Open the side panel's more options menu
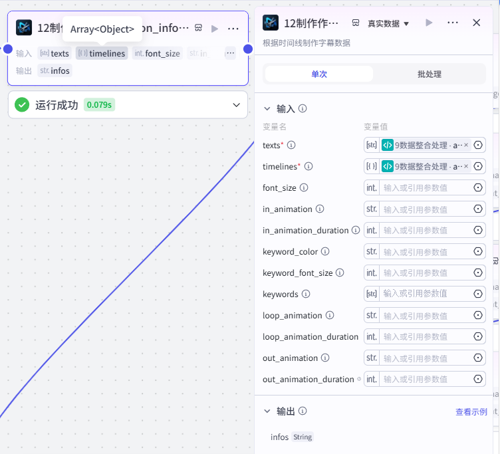This screenshot has height=454, width=500. (453, 23)
